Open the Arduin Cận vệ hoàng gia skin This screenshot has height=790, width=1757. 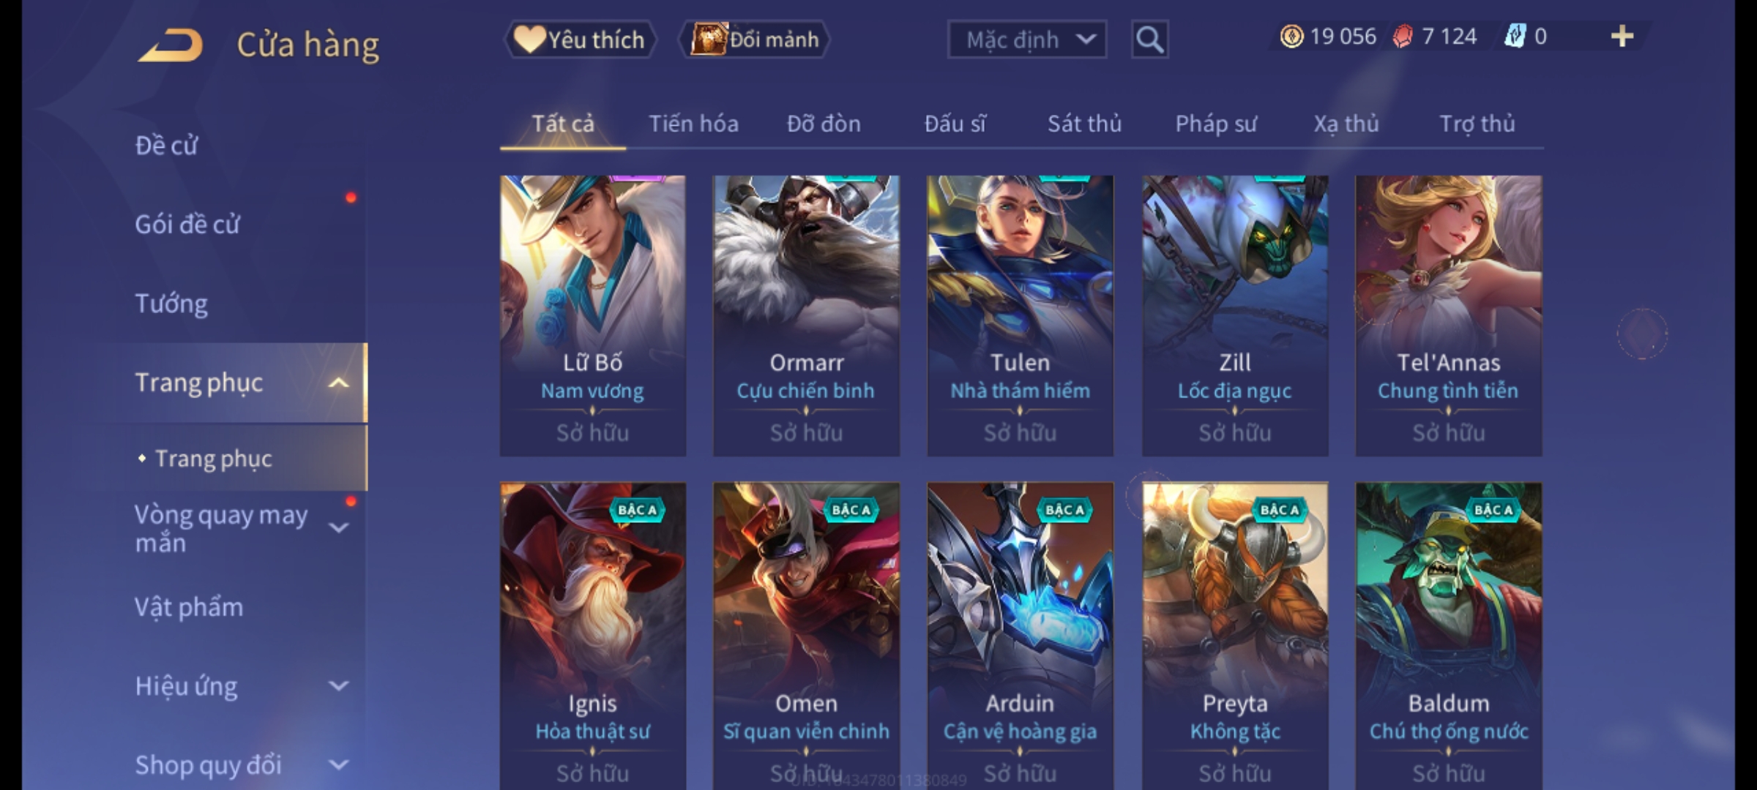click(x=1021, y=635)
